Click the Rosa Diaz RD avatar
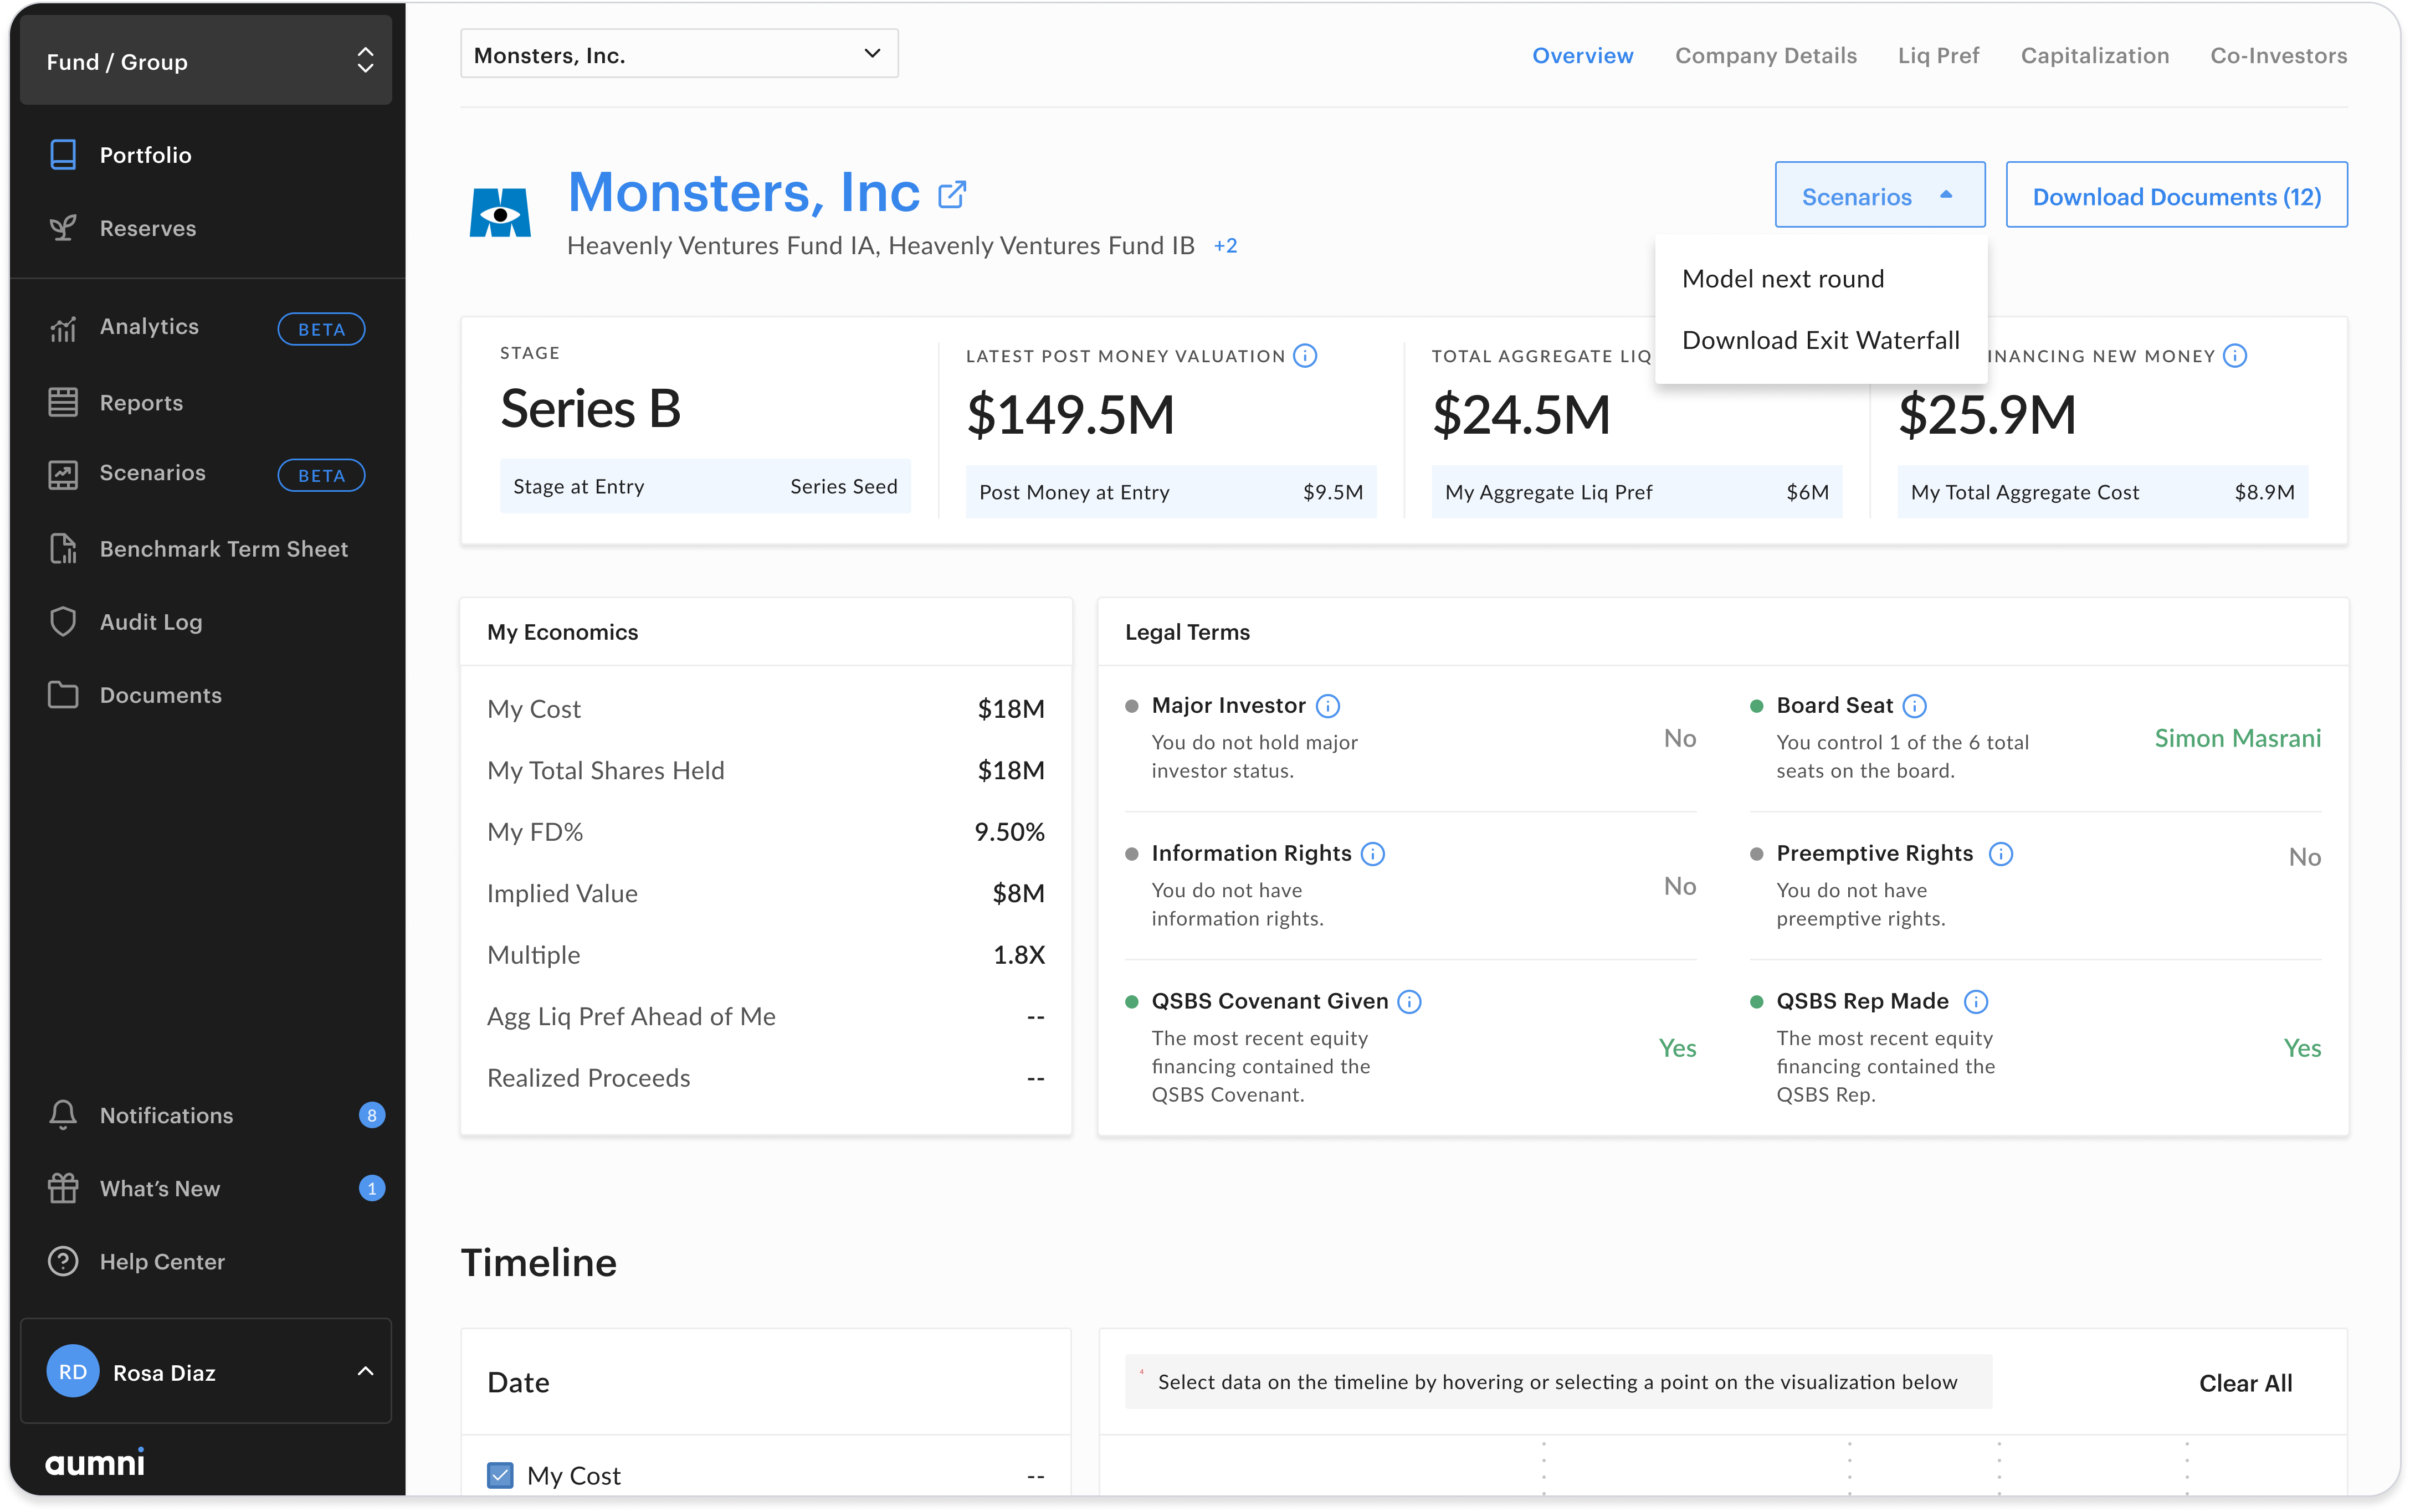2410x1512 pixels. 73,1372
